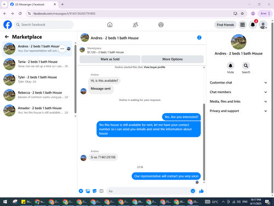Open the Chrome profile avatar
The image size is (274, 206).
[253, 13]
